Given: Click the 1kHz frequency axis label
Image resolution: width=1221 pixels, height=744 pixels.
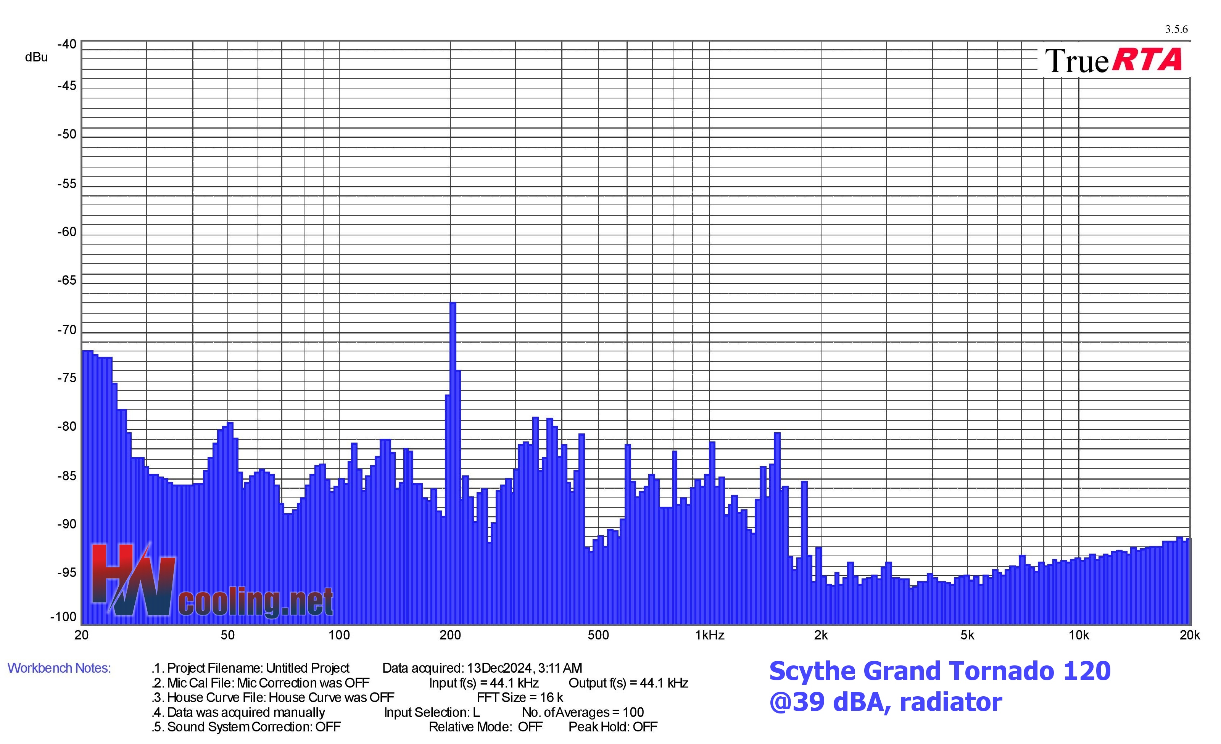Looking at the screenshot, I should tap(710, 636).
